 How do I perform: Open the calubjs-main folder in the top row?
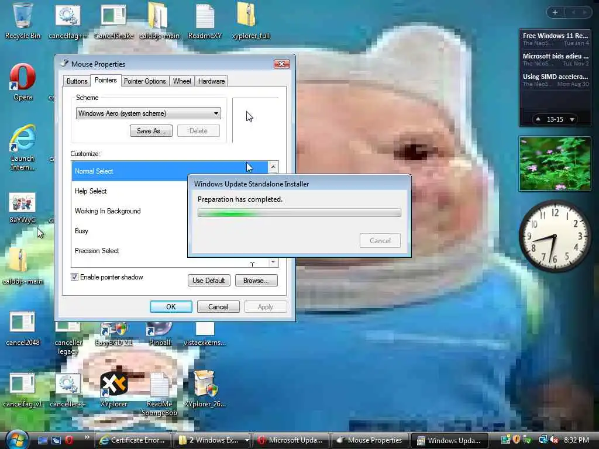(159, 21)
